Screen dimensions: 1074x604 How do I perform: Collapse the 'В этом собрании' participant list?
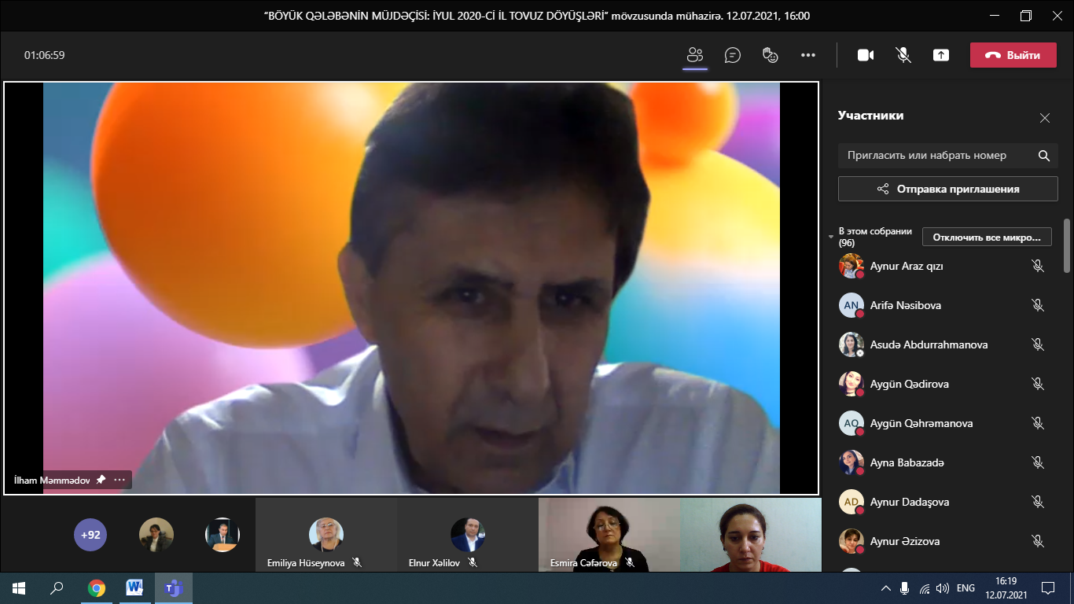coord(831,237)
